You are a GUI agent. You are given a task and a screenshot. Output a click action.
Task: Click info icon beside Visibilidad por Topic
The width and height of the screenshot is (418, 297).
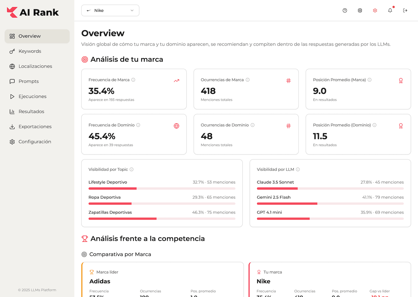tap(131, 169)
